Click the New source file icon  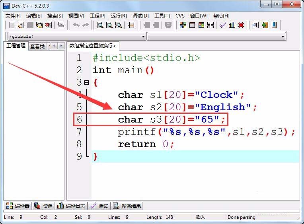[12, 25]
